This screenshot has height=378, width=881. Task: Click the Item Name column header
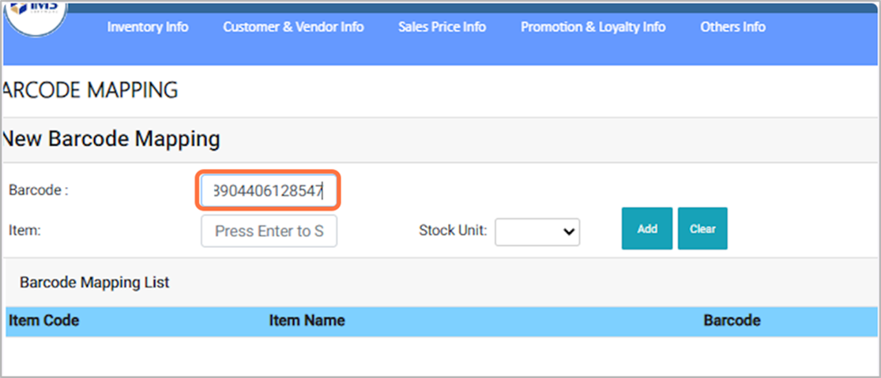coord(307,320)
